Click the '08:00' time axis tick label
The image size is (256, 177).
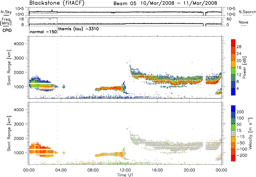point(93,170)
